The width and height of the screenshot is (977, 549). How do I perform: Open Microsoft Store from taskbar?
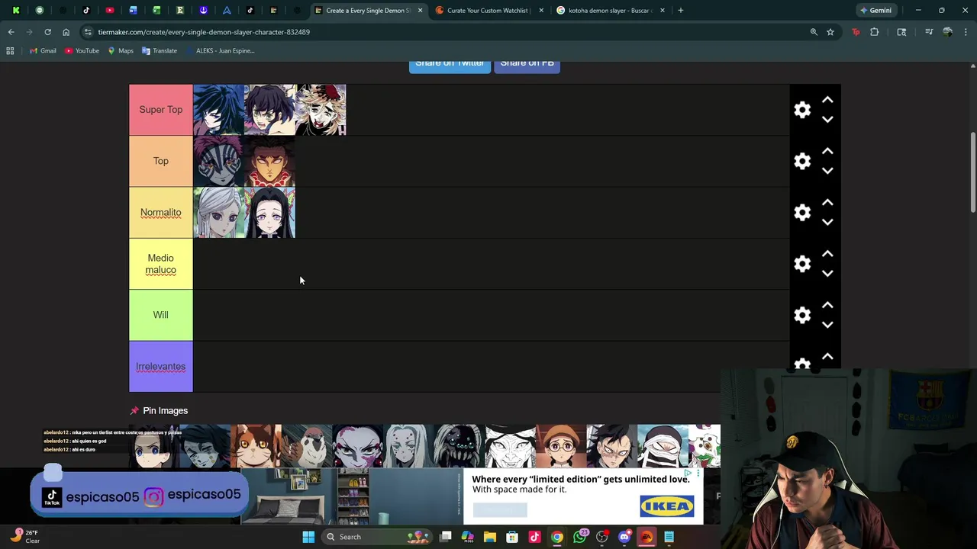point(512,537)
